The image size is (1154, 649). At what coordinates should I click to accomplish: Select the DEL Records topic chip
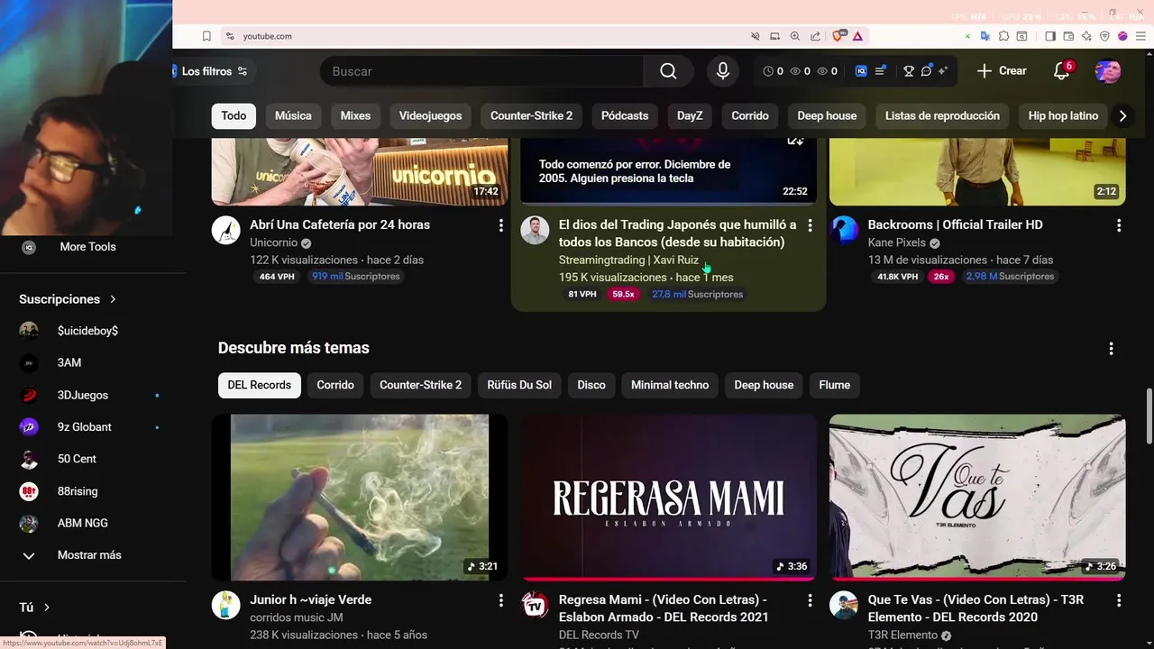[x=259, y=385]
